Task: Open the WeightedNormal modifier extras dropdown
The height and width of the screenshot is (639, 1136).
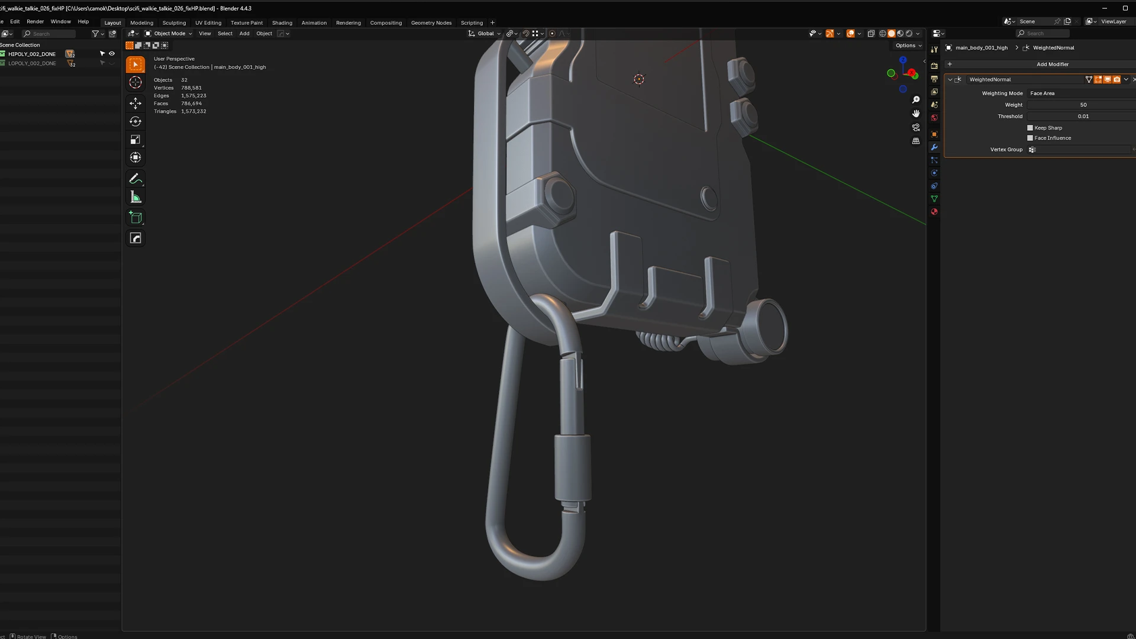Action: point(1126,79)
